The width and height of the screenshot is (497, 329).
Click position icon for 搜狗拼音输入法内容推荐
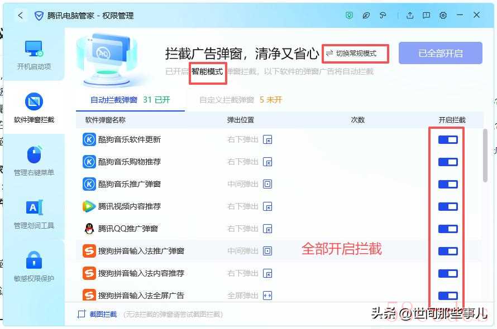click(x=267, y=274)
